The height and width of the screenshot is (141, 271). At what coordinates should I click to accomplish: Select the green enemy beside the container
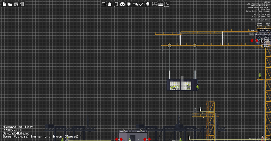(x=197, y=87)
